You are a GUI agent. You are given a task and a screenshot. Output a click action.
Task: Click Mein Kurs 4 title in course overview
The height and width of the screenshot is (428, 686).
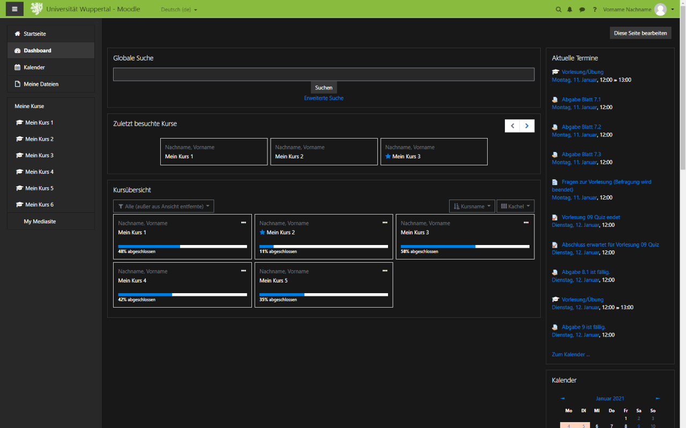[132, 280]
